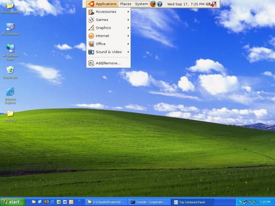The image size is (275, 206).
Task: Select the My Documents desktop icon
Action: coord(10,7)
